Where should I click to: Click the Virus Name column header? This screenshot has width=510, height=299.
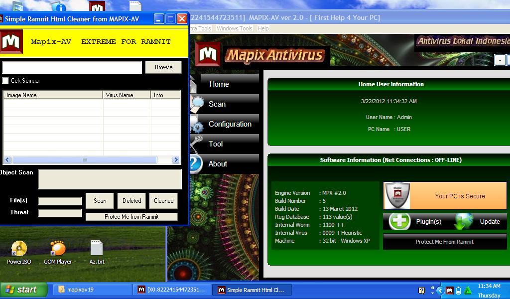point(127,95)
